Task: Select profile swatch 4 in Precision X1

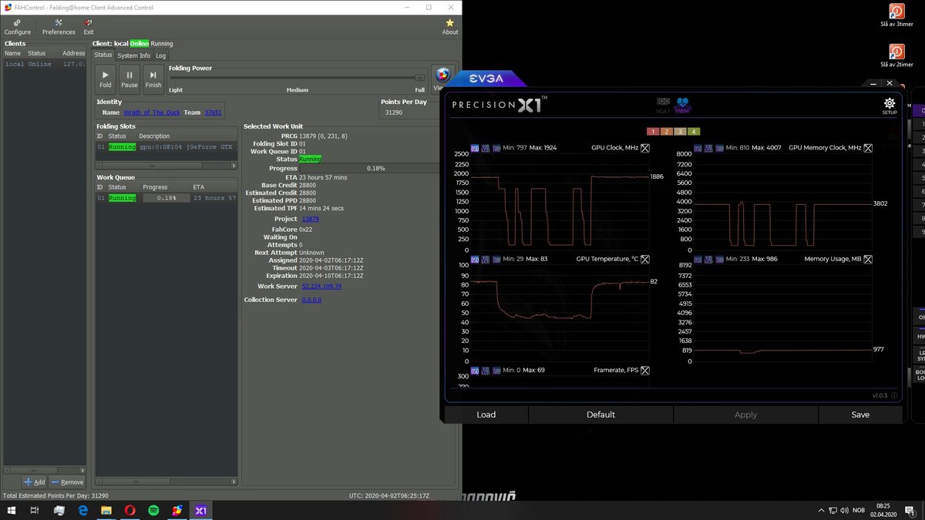Action: pyautogui.click(x=695, y=131)
